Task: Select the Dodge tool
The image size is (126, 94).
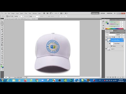Action: click(2, 49)
